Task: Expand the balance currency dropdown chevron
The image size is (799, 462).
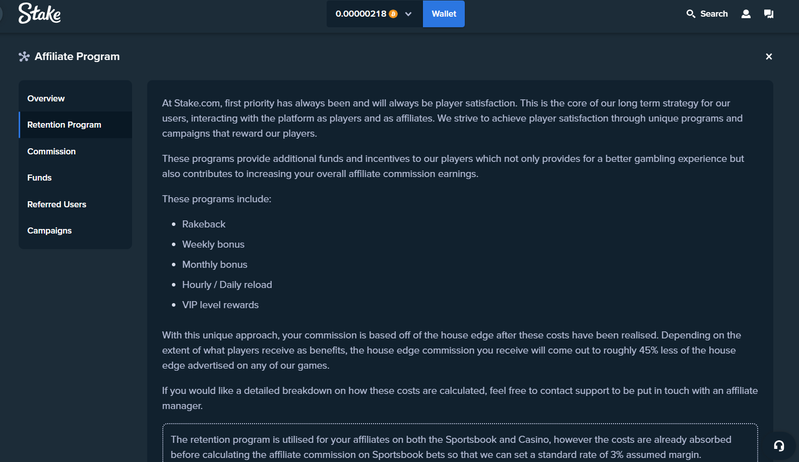Action: [408, 14]
